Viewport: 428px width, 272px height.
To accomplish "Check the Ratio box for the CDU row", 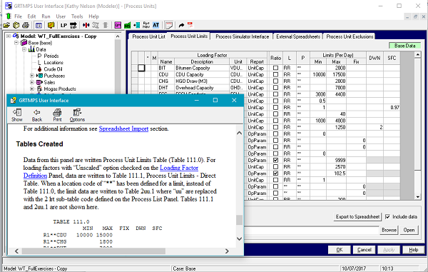I will point(275,74).
